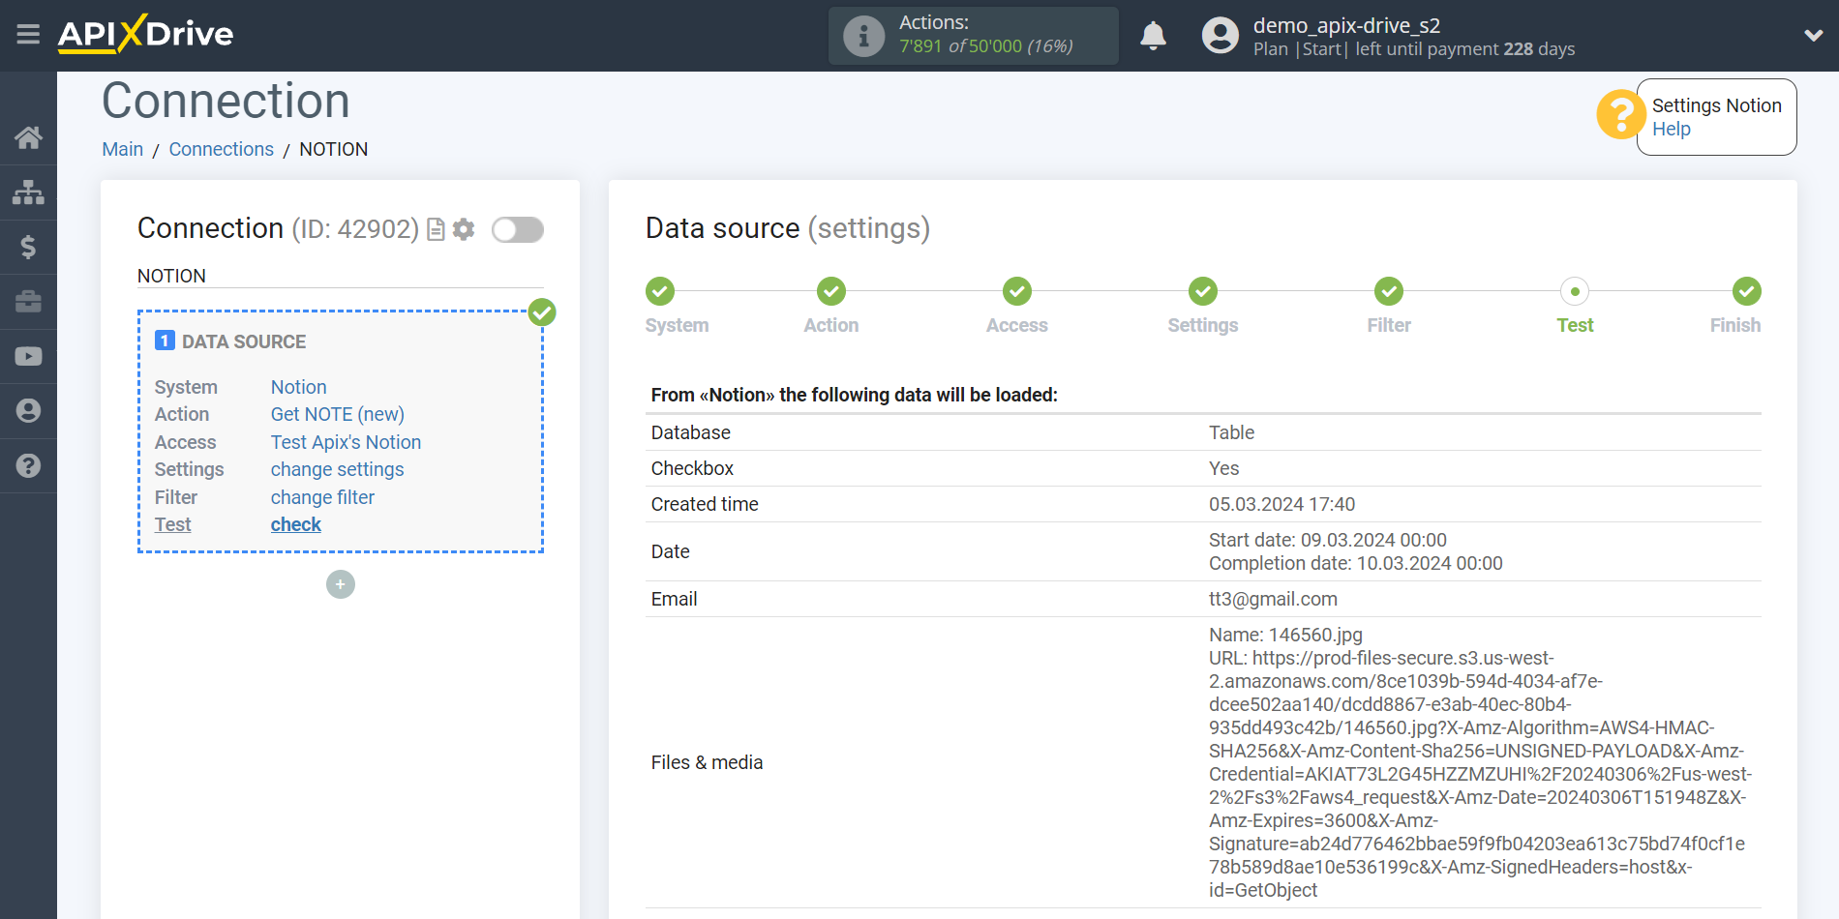Click the demo_apix-drive_s2 username
This screenshot has width=1839, height=919.
[x=1346, y=25]
